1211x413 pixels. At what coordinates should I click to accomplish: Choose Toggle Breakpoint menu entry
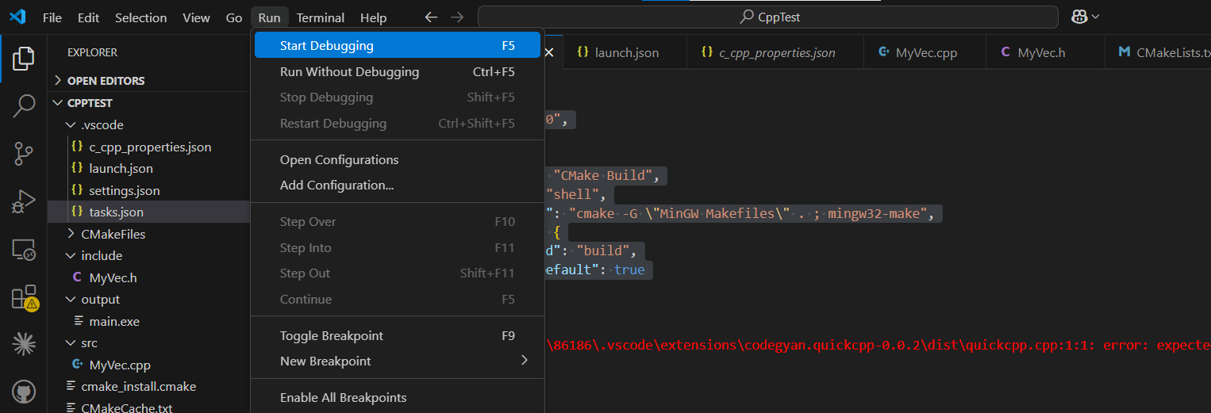point(397,335)
